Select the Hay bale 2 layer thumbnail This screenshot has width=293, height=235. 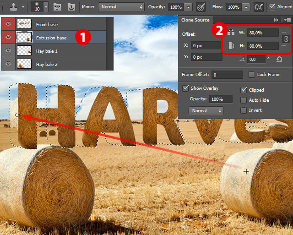click(24, 64)
